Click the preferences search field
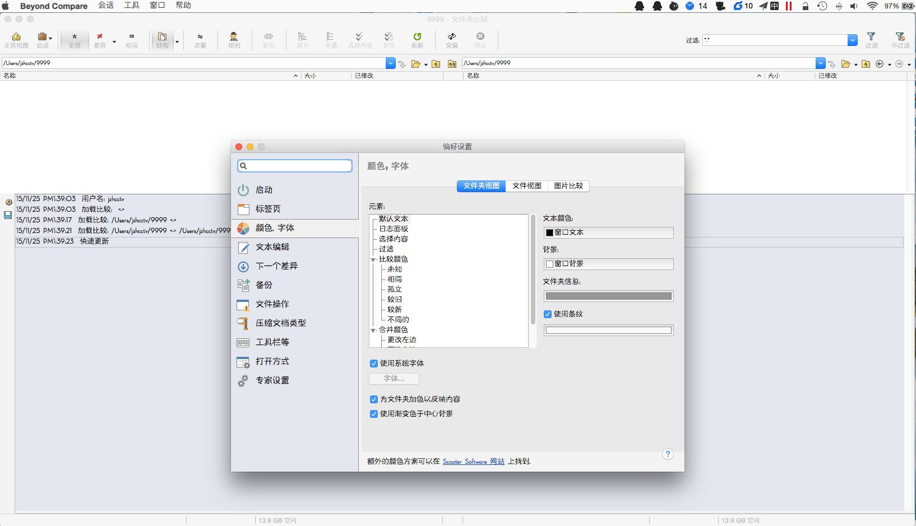This screenshot has width=916, height=526. pos(295,166)
